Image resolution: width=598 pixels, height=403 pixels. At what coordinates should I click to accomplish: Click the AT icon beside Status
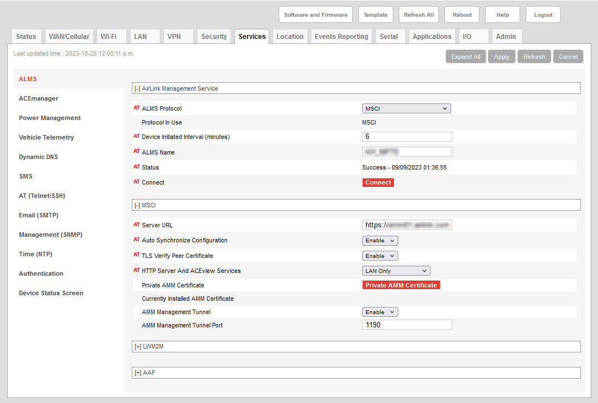pos(136,167)
